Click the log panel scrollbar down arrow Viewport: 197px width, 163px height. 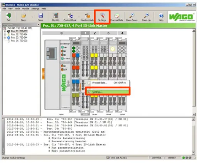point(194,152)
